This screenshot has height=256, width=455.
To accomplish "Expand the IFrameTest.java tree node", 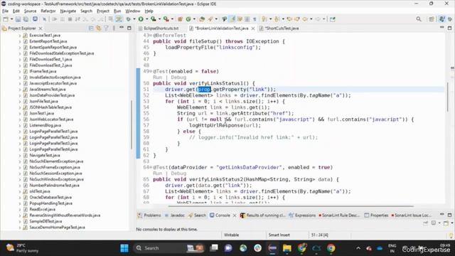I will (20, 71).
